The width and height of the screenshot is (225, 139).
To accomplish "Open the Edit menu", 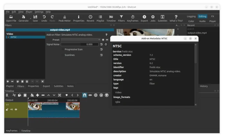I will [x=14, y=12].
